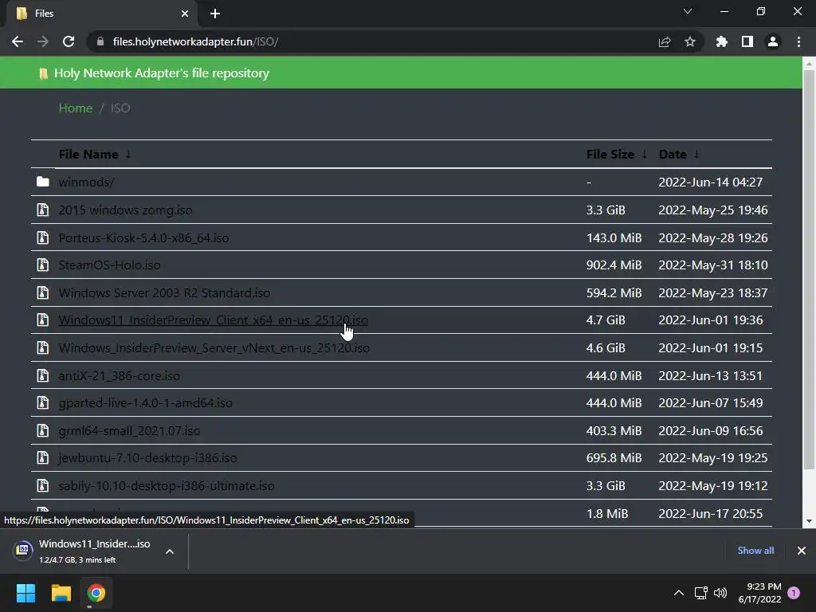Image resolution: width=816 pixels, height=612 pixels.
Task: Download SteamOS-Holo.iso
Action: [109, 265]
